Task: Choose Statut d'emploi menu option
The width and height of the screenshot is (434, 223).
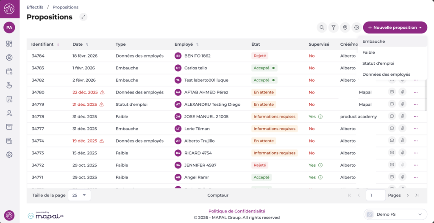Action: (x=378, y=63)
